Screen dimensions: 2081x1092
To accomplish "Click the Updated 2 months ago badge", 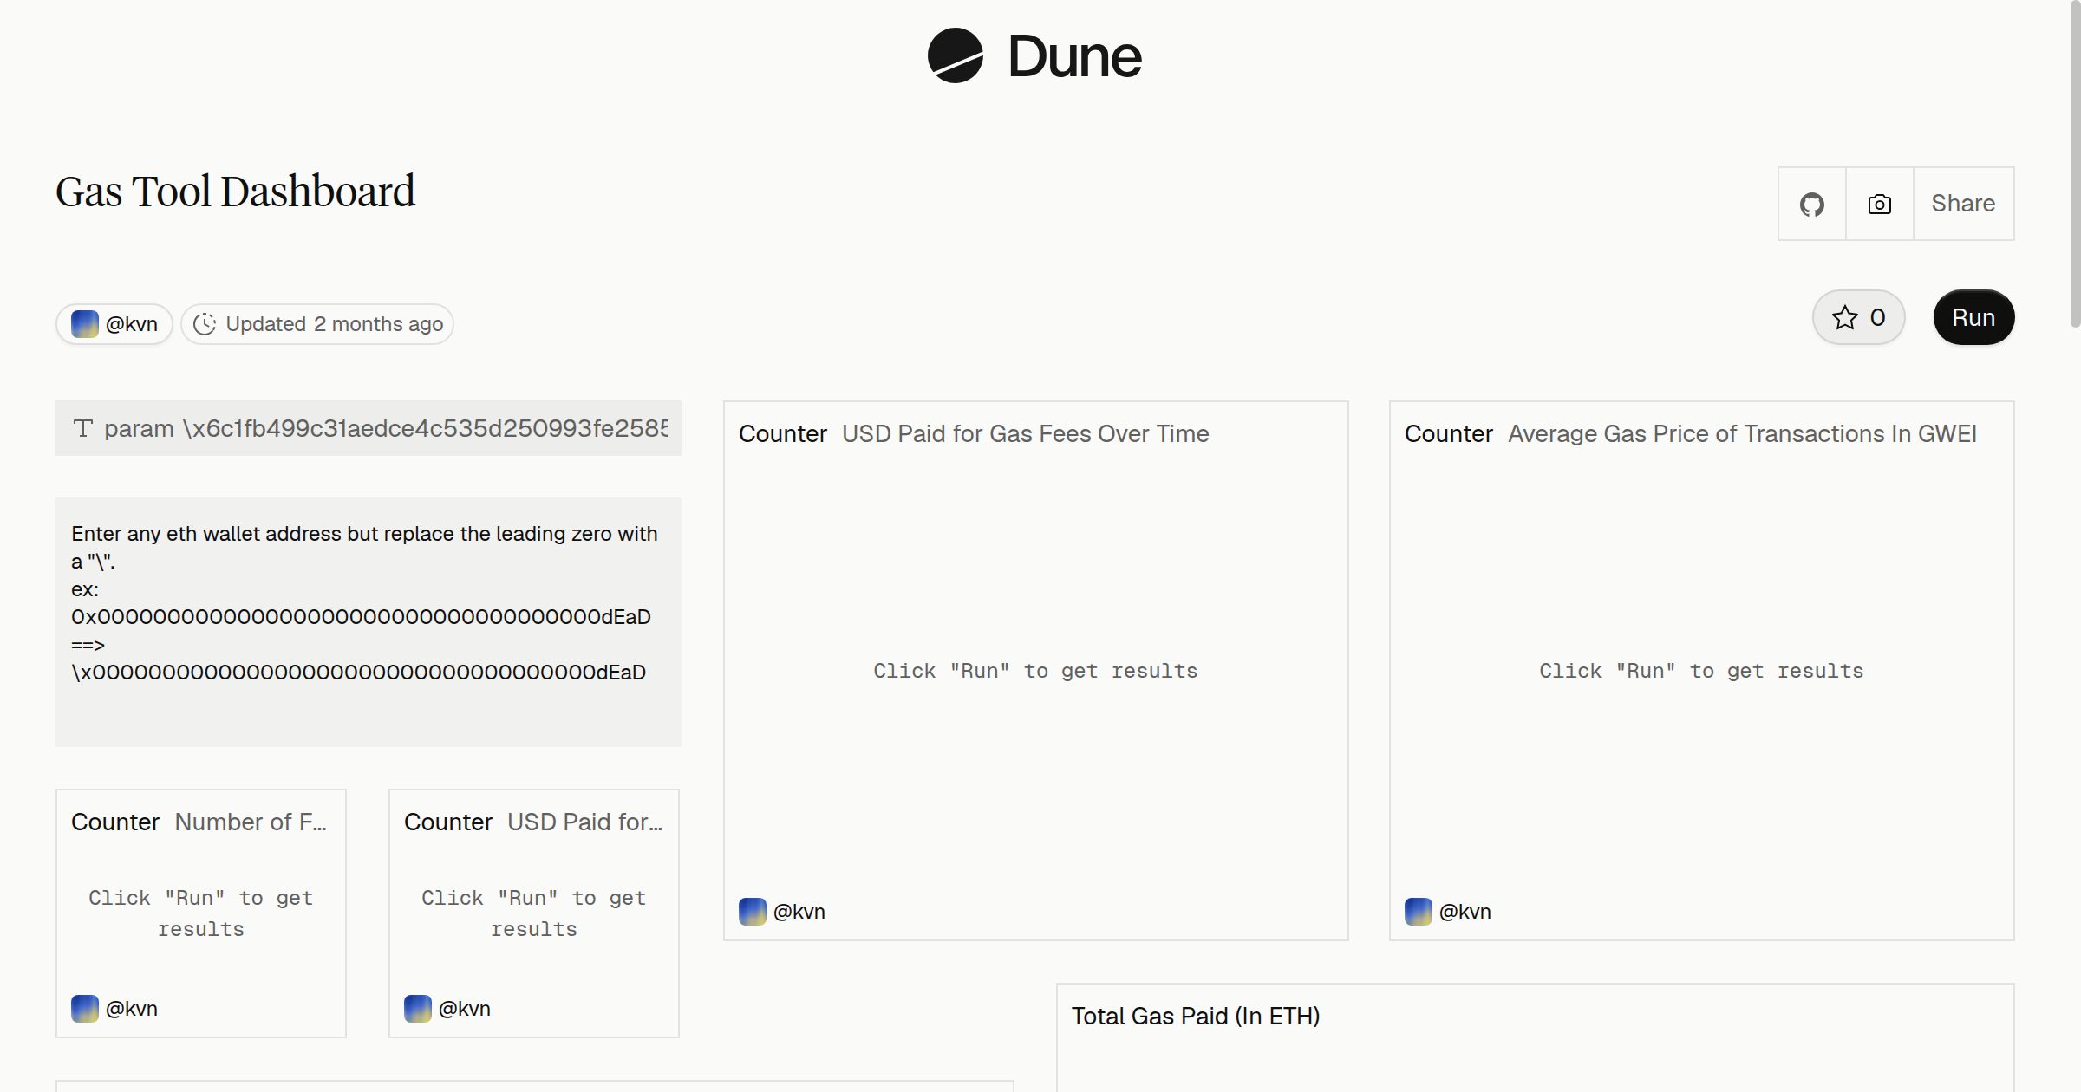I will [x=317, y=324].
